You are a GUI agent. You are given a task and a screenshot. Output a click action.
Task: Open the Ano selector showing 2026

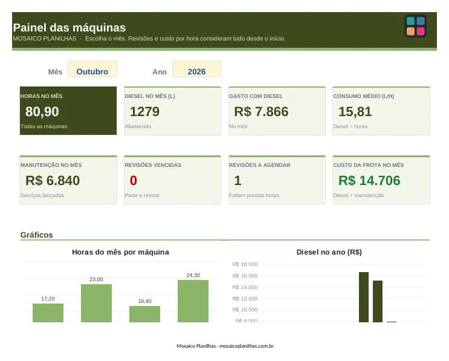pyautogui.click(x=196, y=69)
